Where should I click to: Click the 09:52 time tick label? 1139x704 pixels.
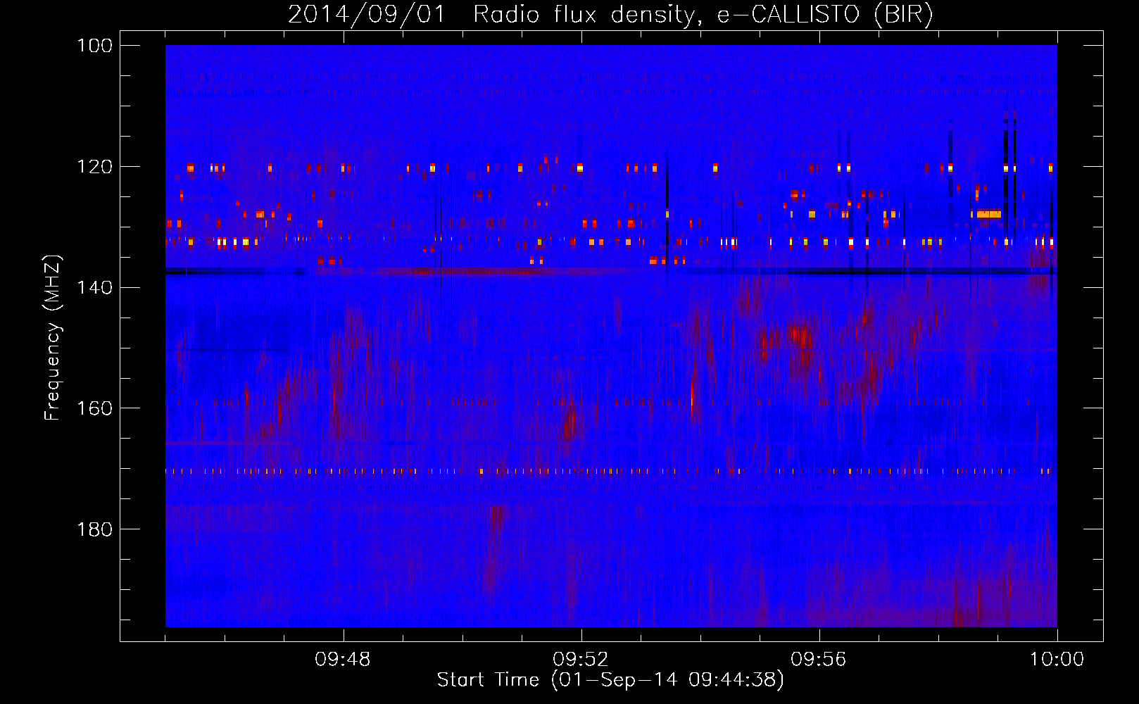click(x=581, y=660)
